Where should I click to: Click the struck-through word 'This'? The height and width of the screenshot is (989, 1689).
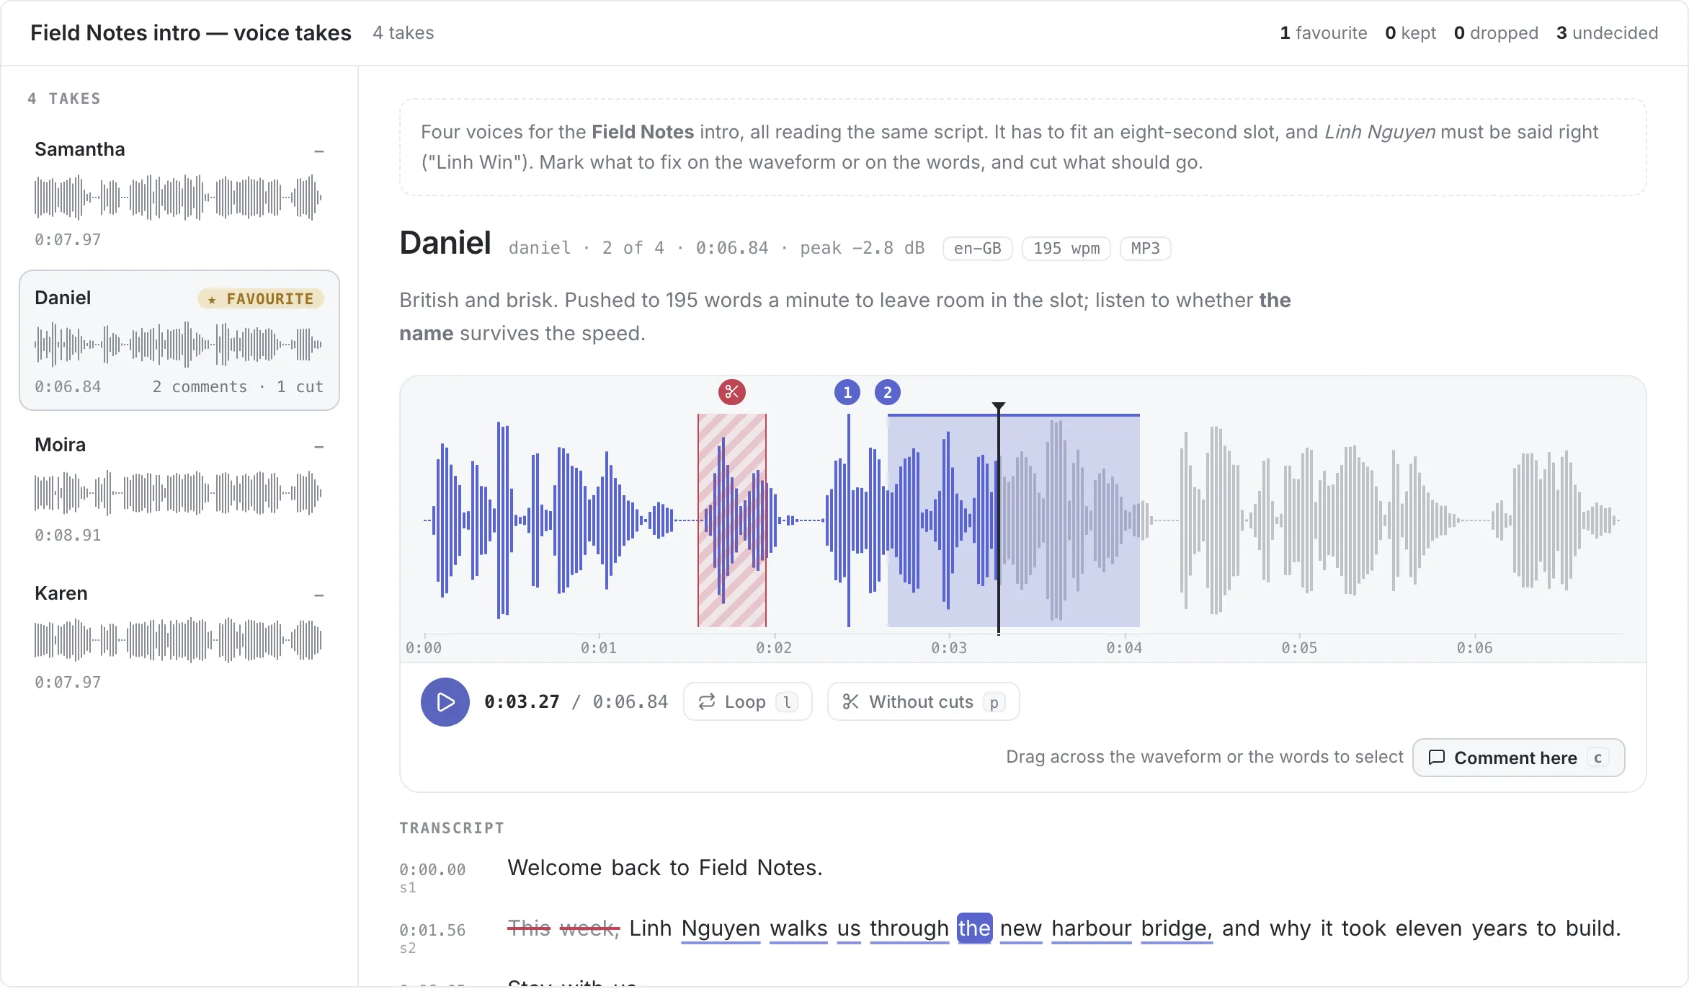pyautogui.click(x=529, y=928)
